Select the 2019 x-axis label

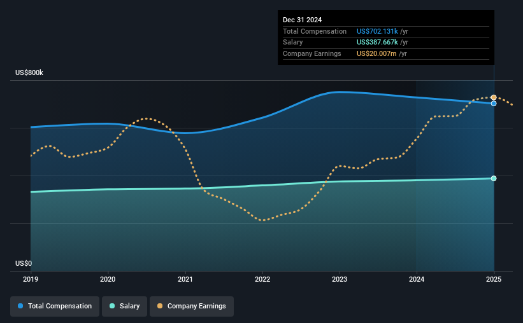31,279
